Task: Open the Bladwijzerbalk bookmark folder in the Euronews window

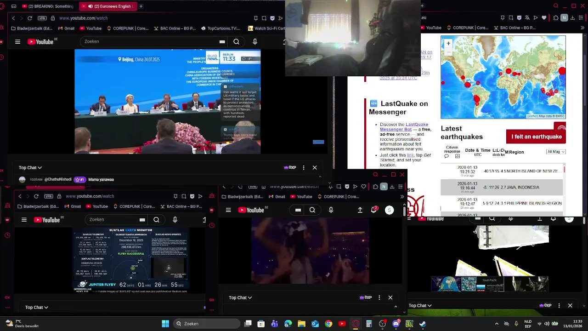Action: tap(32, 29)
